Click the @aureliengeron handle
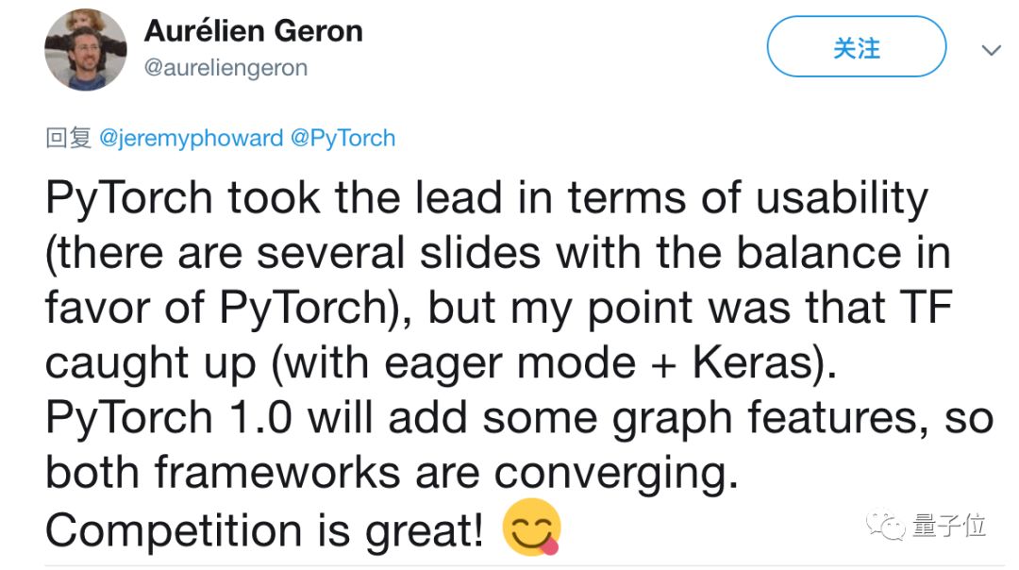The width and height of the screenshot is (1019, 570). click(x=226, y=68)
